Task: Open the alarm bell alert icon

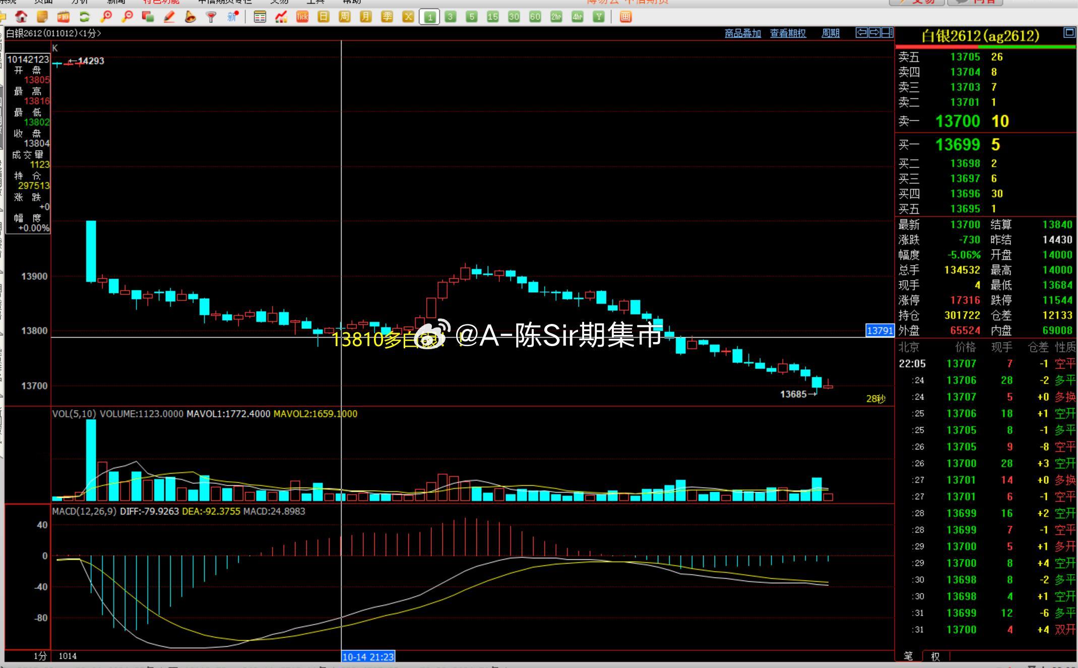Action: pyautogui.click(x=191, y=17)
